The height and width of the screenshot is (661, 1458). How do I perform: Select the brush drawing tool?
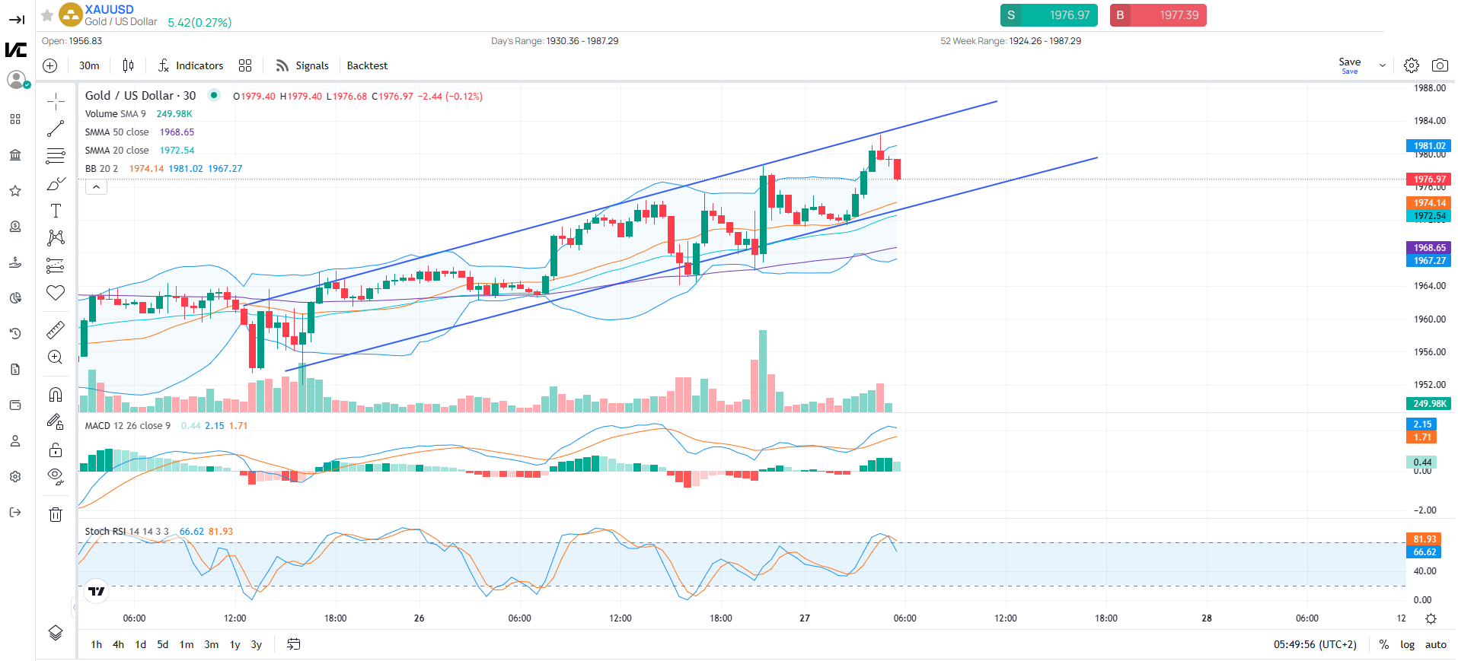point(56,183)
